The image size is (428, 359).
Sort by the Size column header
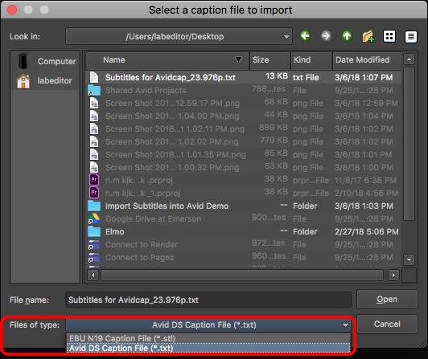[x=270, y=60]
